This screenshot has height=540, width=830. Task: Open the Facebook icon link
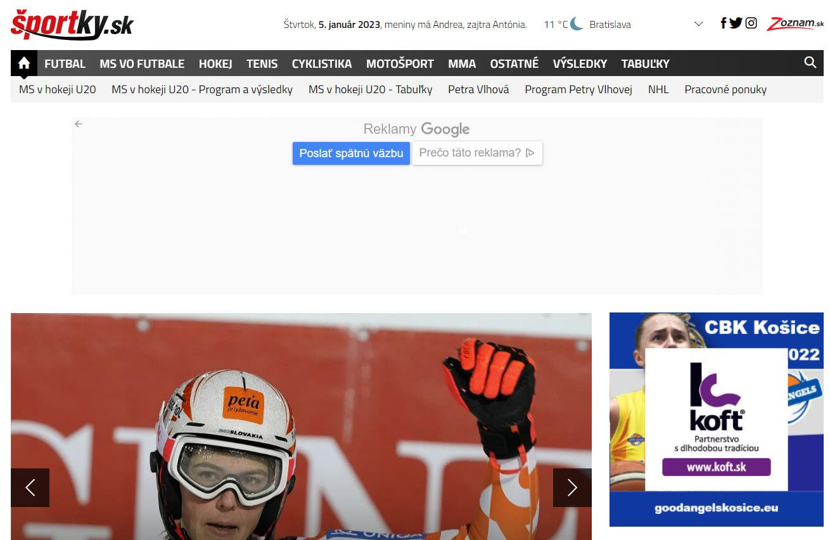pyautogui.click(x=724, y=23)
